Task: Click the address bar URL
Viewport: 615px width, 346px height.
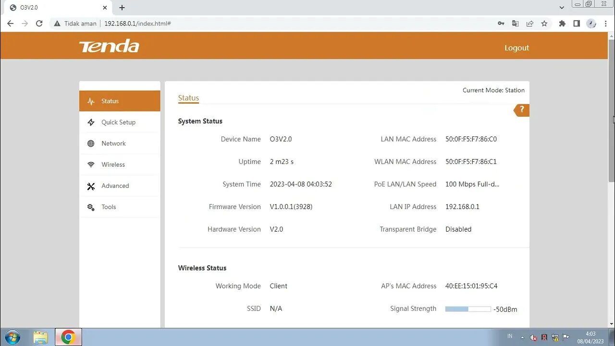Action: pyautogui.click(x=137, y=23)
